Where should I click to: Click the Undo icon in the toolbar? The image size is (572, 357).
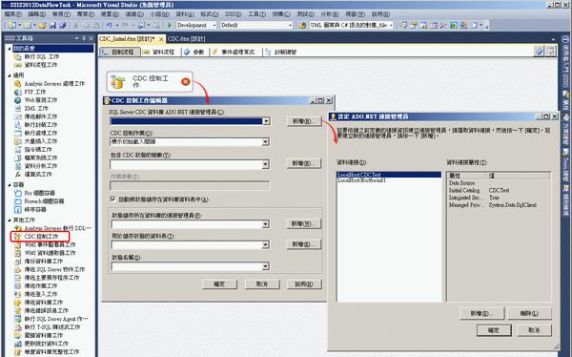point(109,25)
